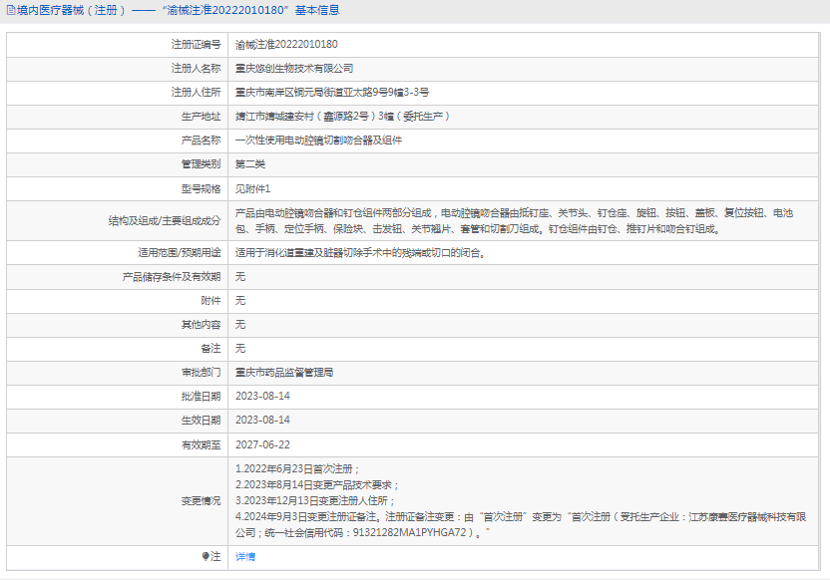
Task: Click the 注册证编号 label cell
Action: [196, 45]
